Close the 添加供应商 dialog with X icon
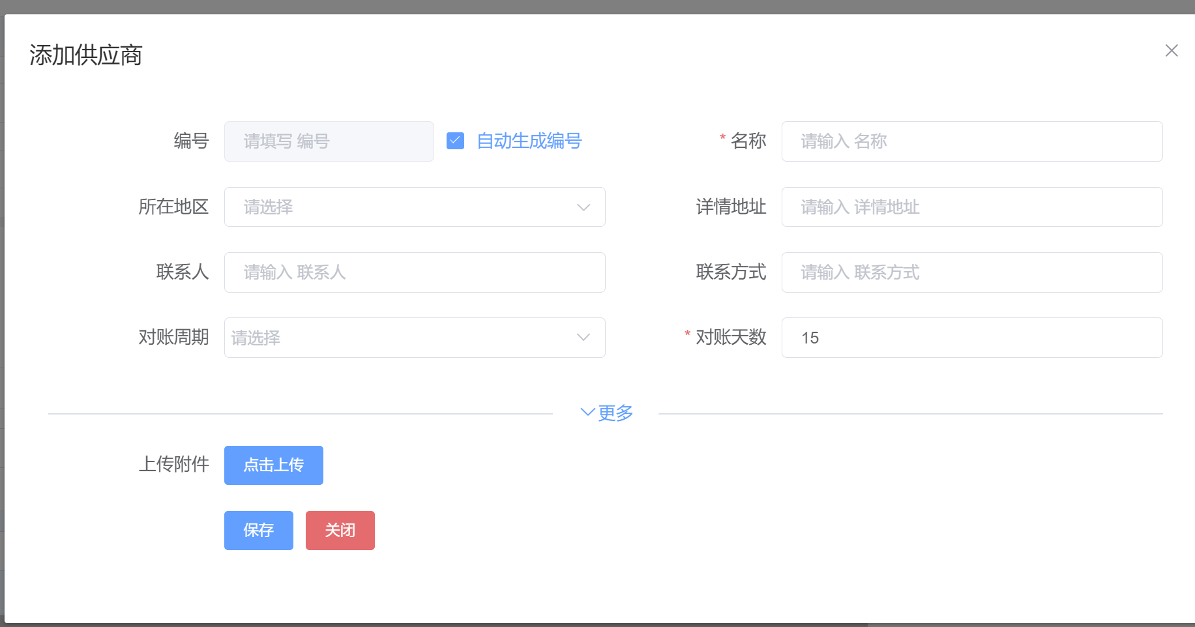The height and width of the screenshot is (627, 1195). pyautogui.click(x=1171, y=51)
